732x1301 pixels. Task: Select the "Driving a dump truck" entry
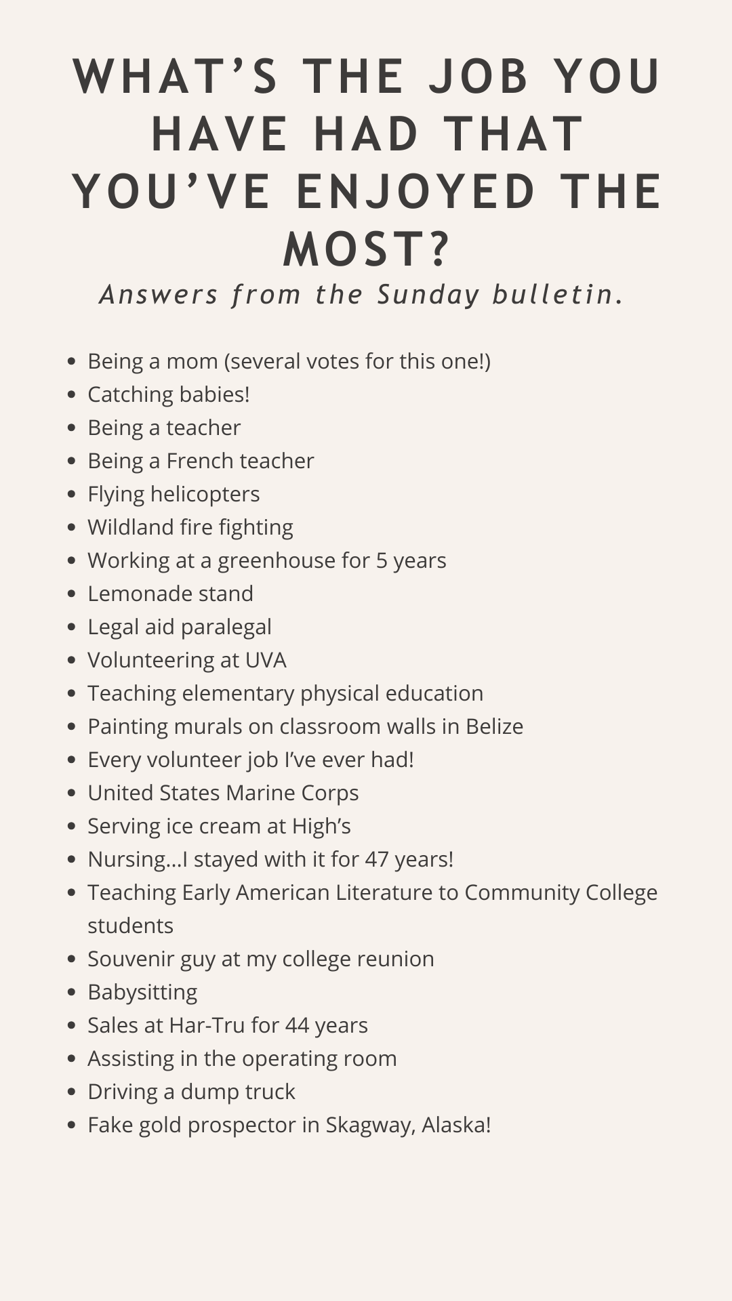pos(191,1092)
